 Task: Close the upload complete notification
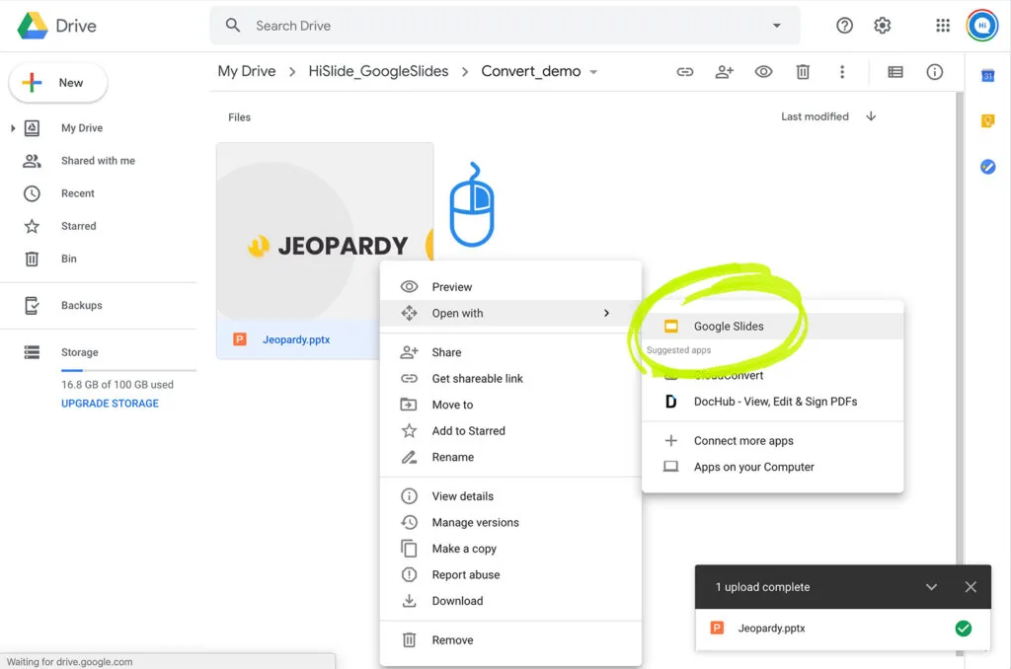click(971, 587)
